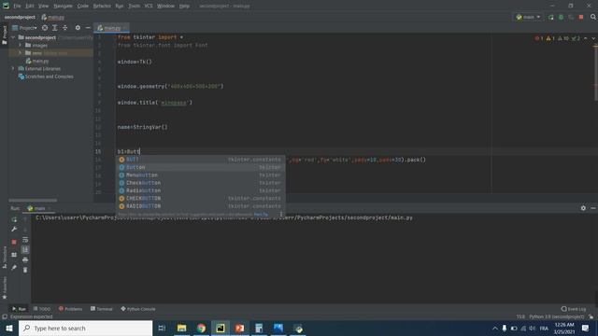
Task: Click the rerun icon in top toolbar
Action: click(550, 17)
